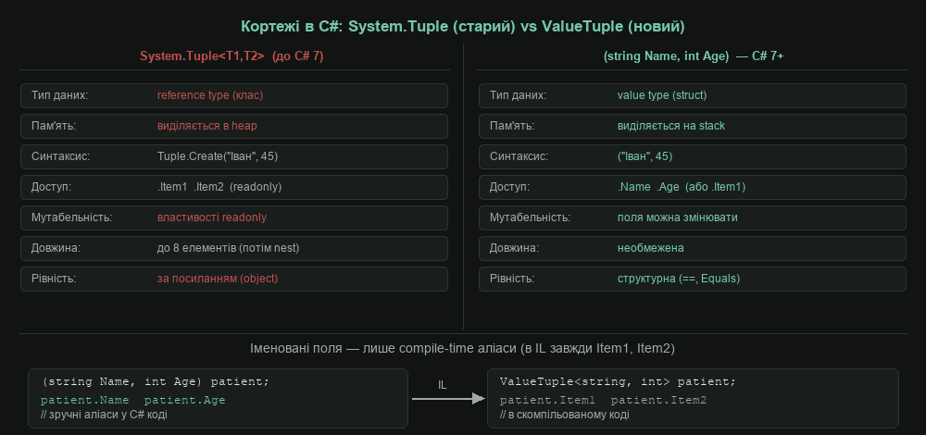The height and width of the screenshot is (435, 926).
Task: Click 'patient.Name patient.Age' code line
Action: [x=133, y=400]
